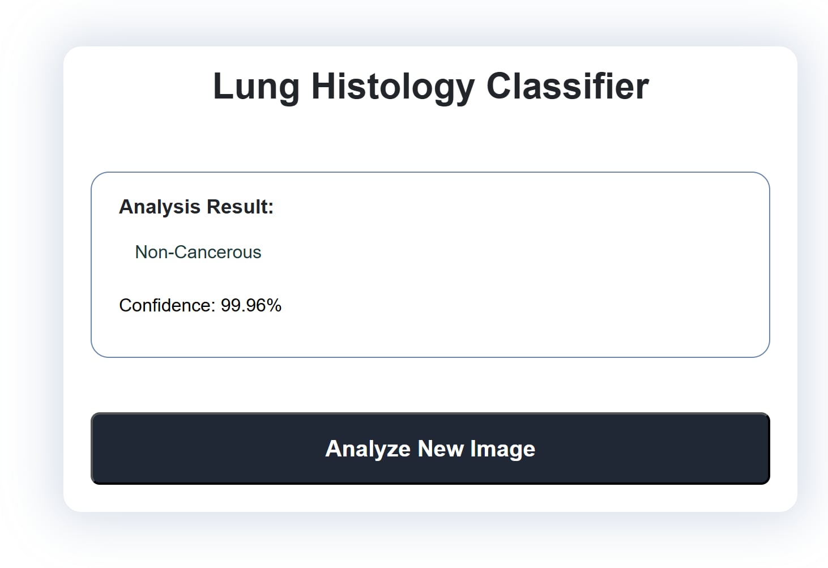This screenshot has height=568, width=828.
Task: Click the Analyze New Image button
Action: click(430, 449)
